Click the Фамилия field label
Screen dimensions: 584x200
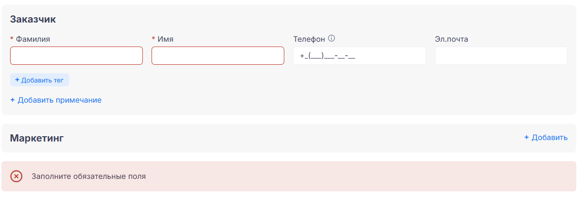pos(33,39)
